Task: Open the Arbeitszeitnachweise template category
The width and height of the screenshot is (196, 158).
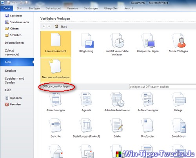Action: (117, 102)
